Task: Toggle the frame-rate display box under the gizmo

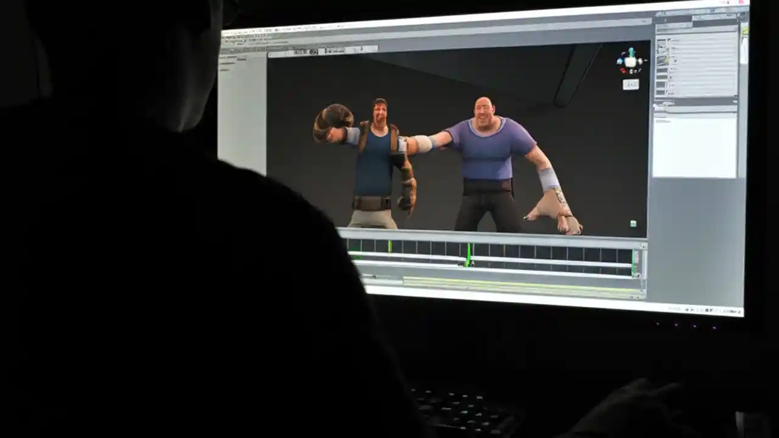Action: pyautogui.click(x=631, y=85)
